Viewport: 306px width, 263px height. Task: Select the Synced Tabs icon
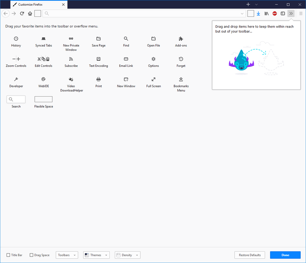tap(44, 39)
